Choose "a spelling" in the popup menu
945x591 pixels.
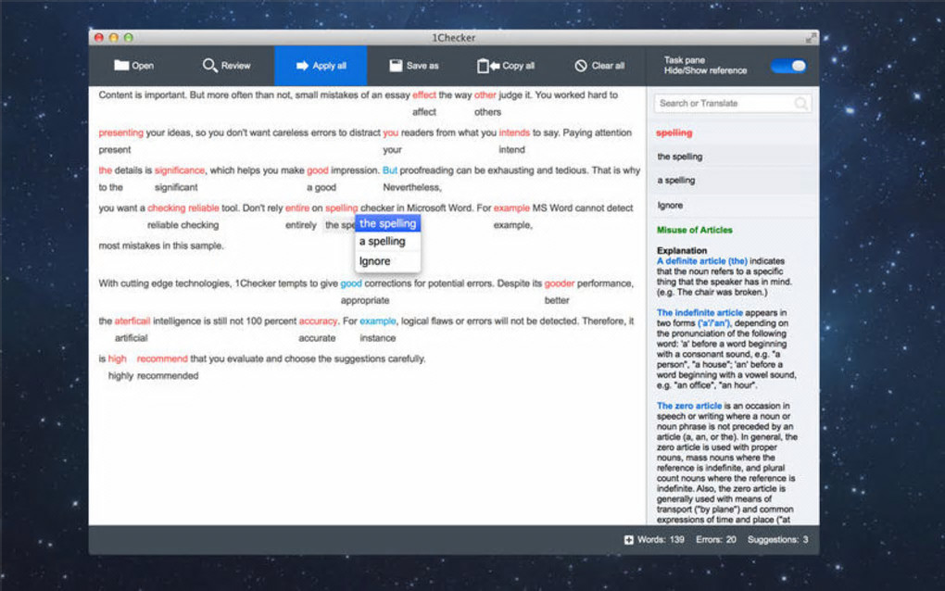[x=387, y=242]
